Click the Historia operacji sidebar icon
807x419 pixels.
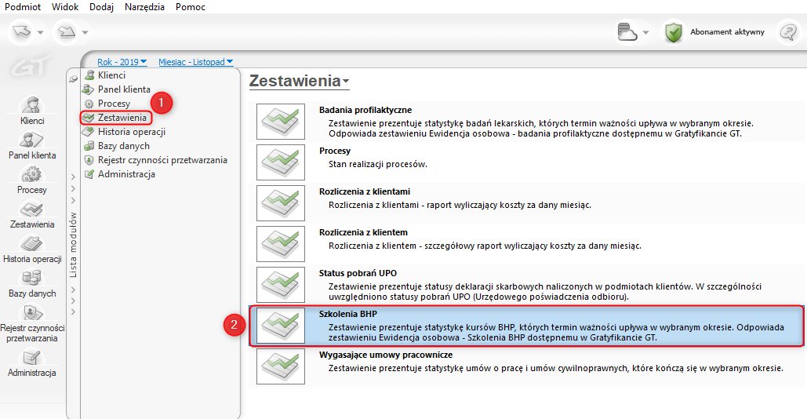32,243
